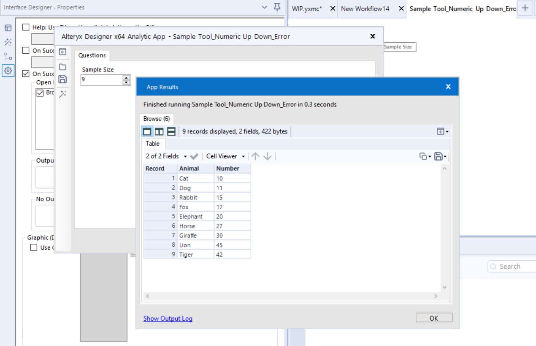The height and width of the screenshot is (346, 536).
Task: Open the Tree View icon in Interface Designer
Action: click(x=8, y=56)
